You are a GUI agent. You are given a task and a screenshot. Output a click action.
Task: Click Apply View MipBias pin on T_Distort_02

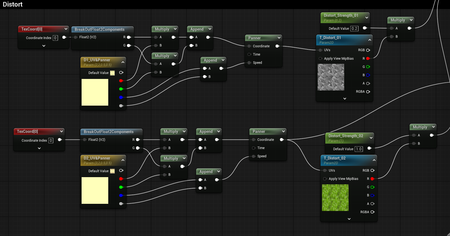[x=325, y=179]
